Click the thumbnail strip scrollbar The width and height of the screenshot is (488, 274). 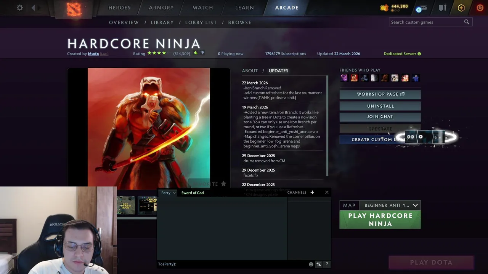[x=136, y=218]
